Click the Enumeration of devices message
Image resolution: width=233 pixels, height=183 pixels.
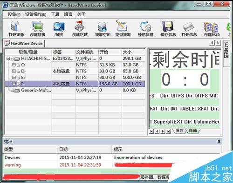[x=138, y=157]
